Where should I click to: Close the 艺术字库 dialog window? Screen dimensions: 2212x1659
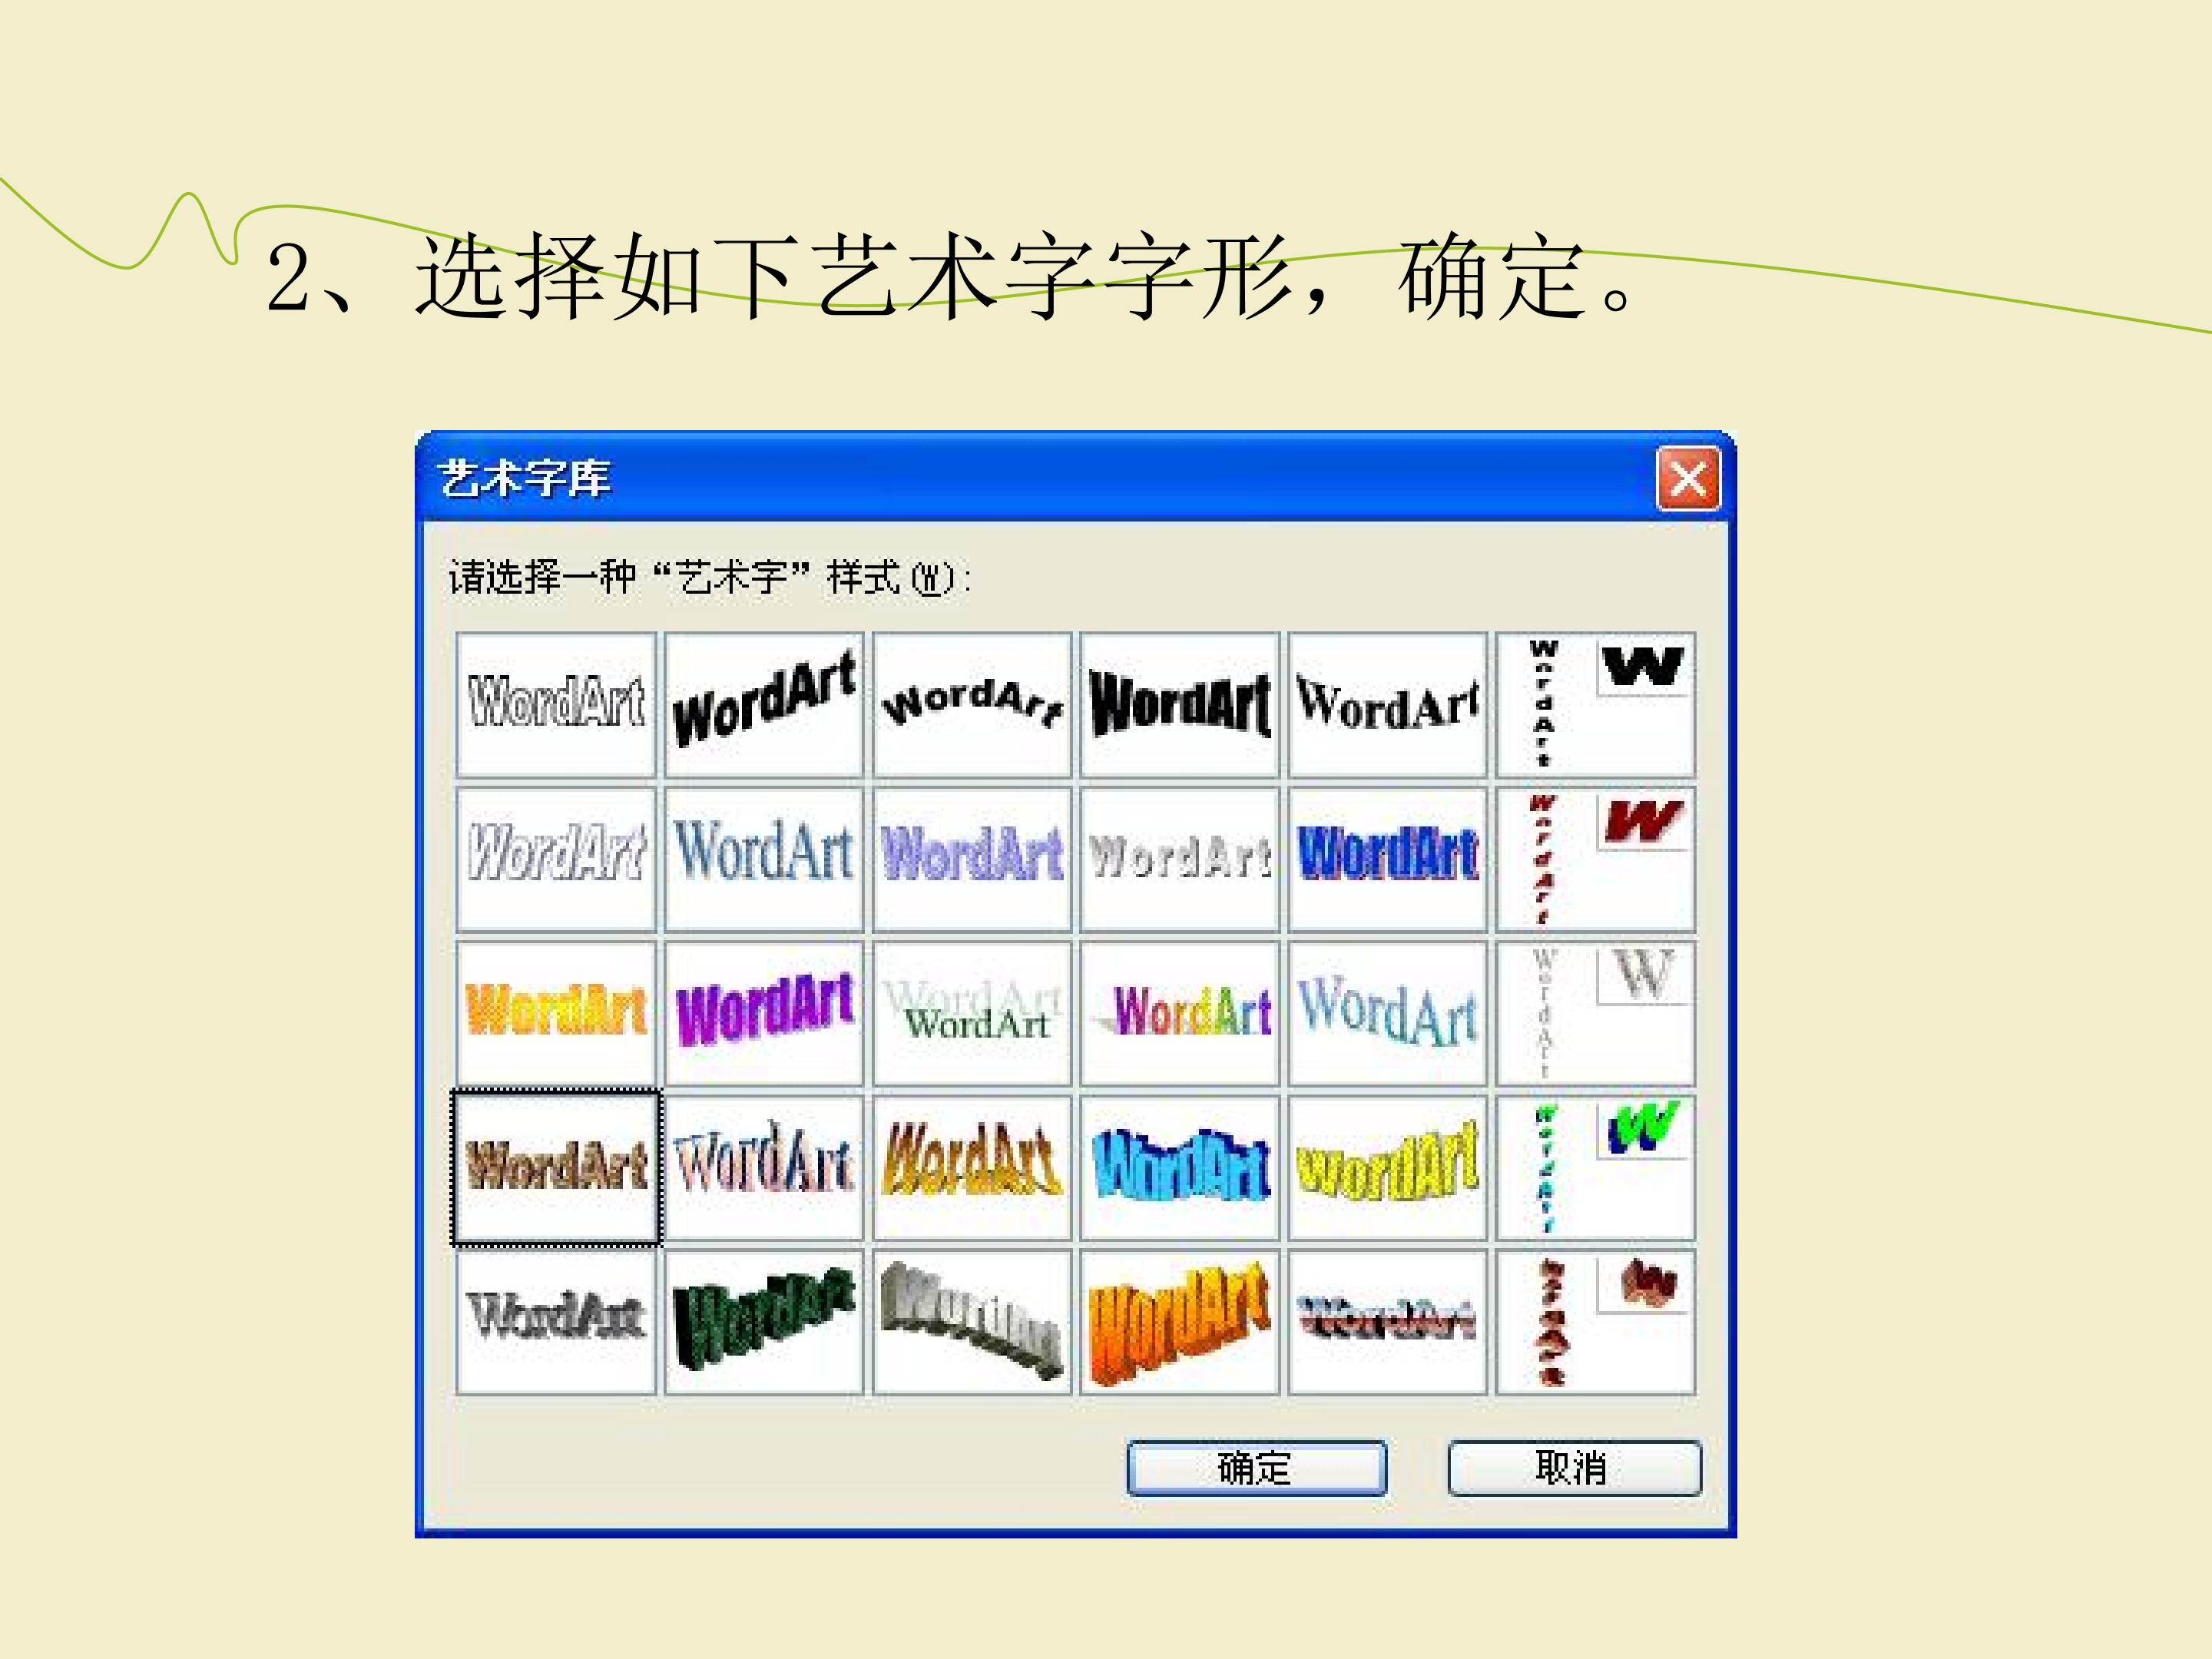click(x=1688, y=479)
